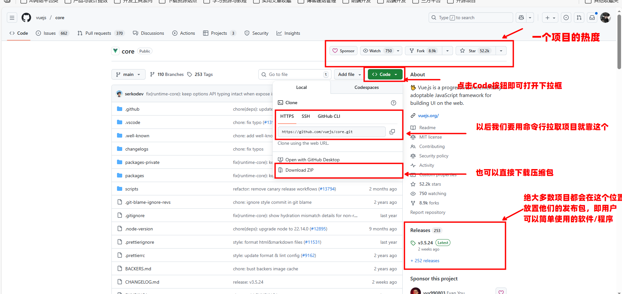
Task: Switch to the Codespaces tab
Action: 366,87
